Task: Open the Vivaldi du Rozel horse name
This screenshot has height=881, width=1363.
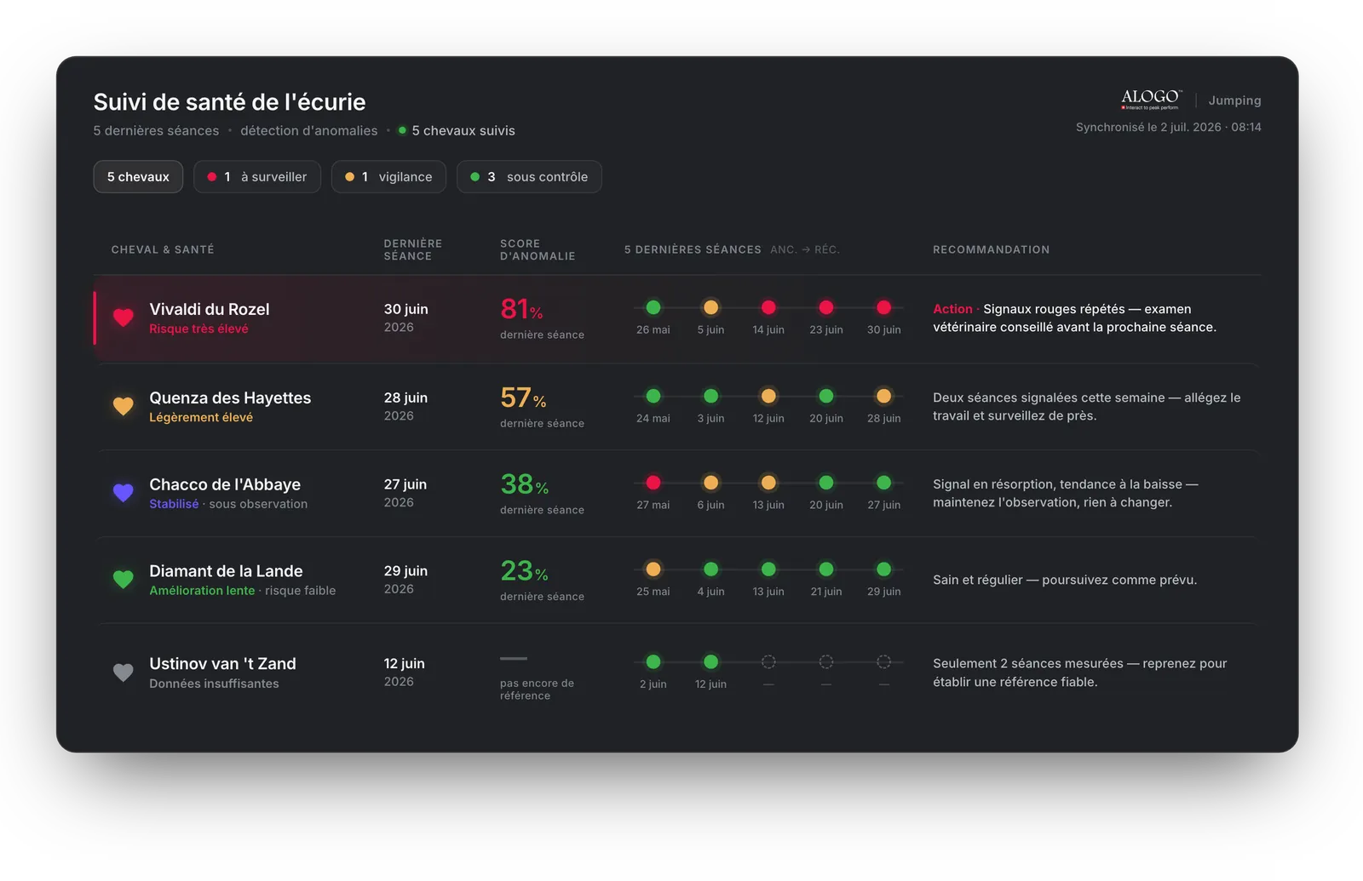Action: (x=210, y=309)
